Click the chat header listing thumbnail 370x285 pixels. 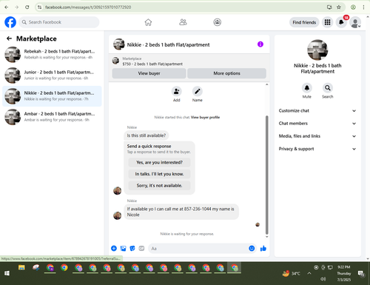click(x=118, y=44)
